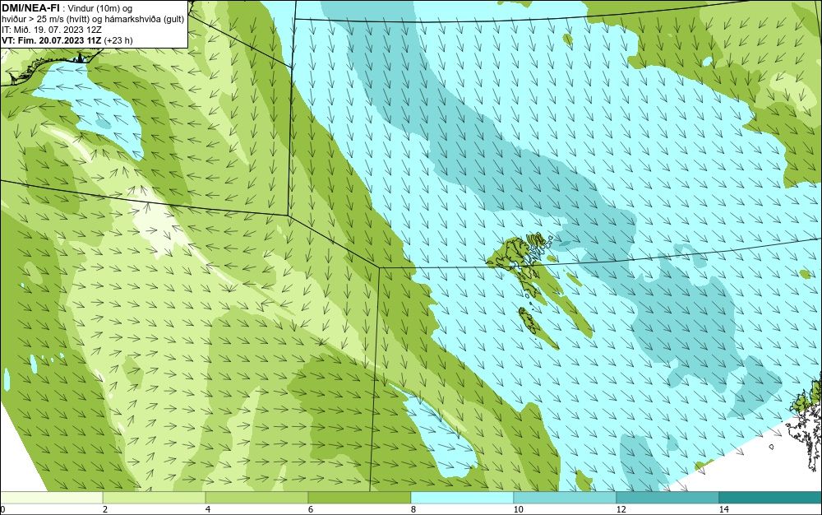This screenshot has width=822, height=515.
Task: Click the 12–14 m/s medium teal legend swatch
Action: pyautogui.click(x=667, y=498)
